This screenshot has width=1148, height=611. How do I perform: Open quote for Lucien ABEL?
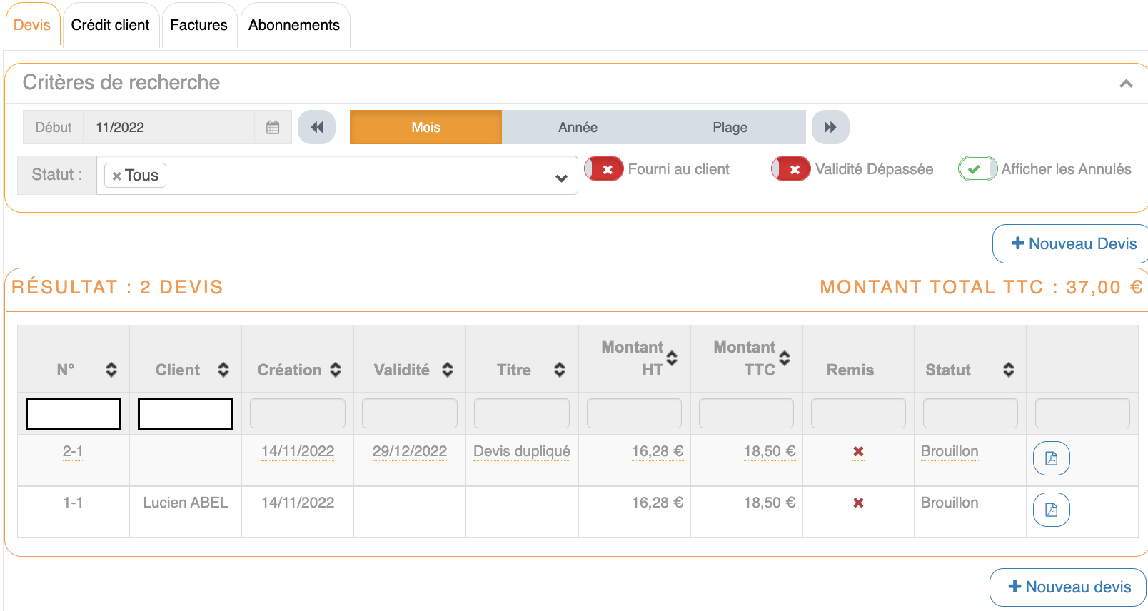(x=185, y=503)
